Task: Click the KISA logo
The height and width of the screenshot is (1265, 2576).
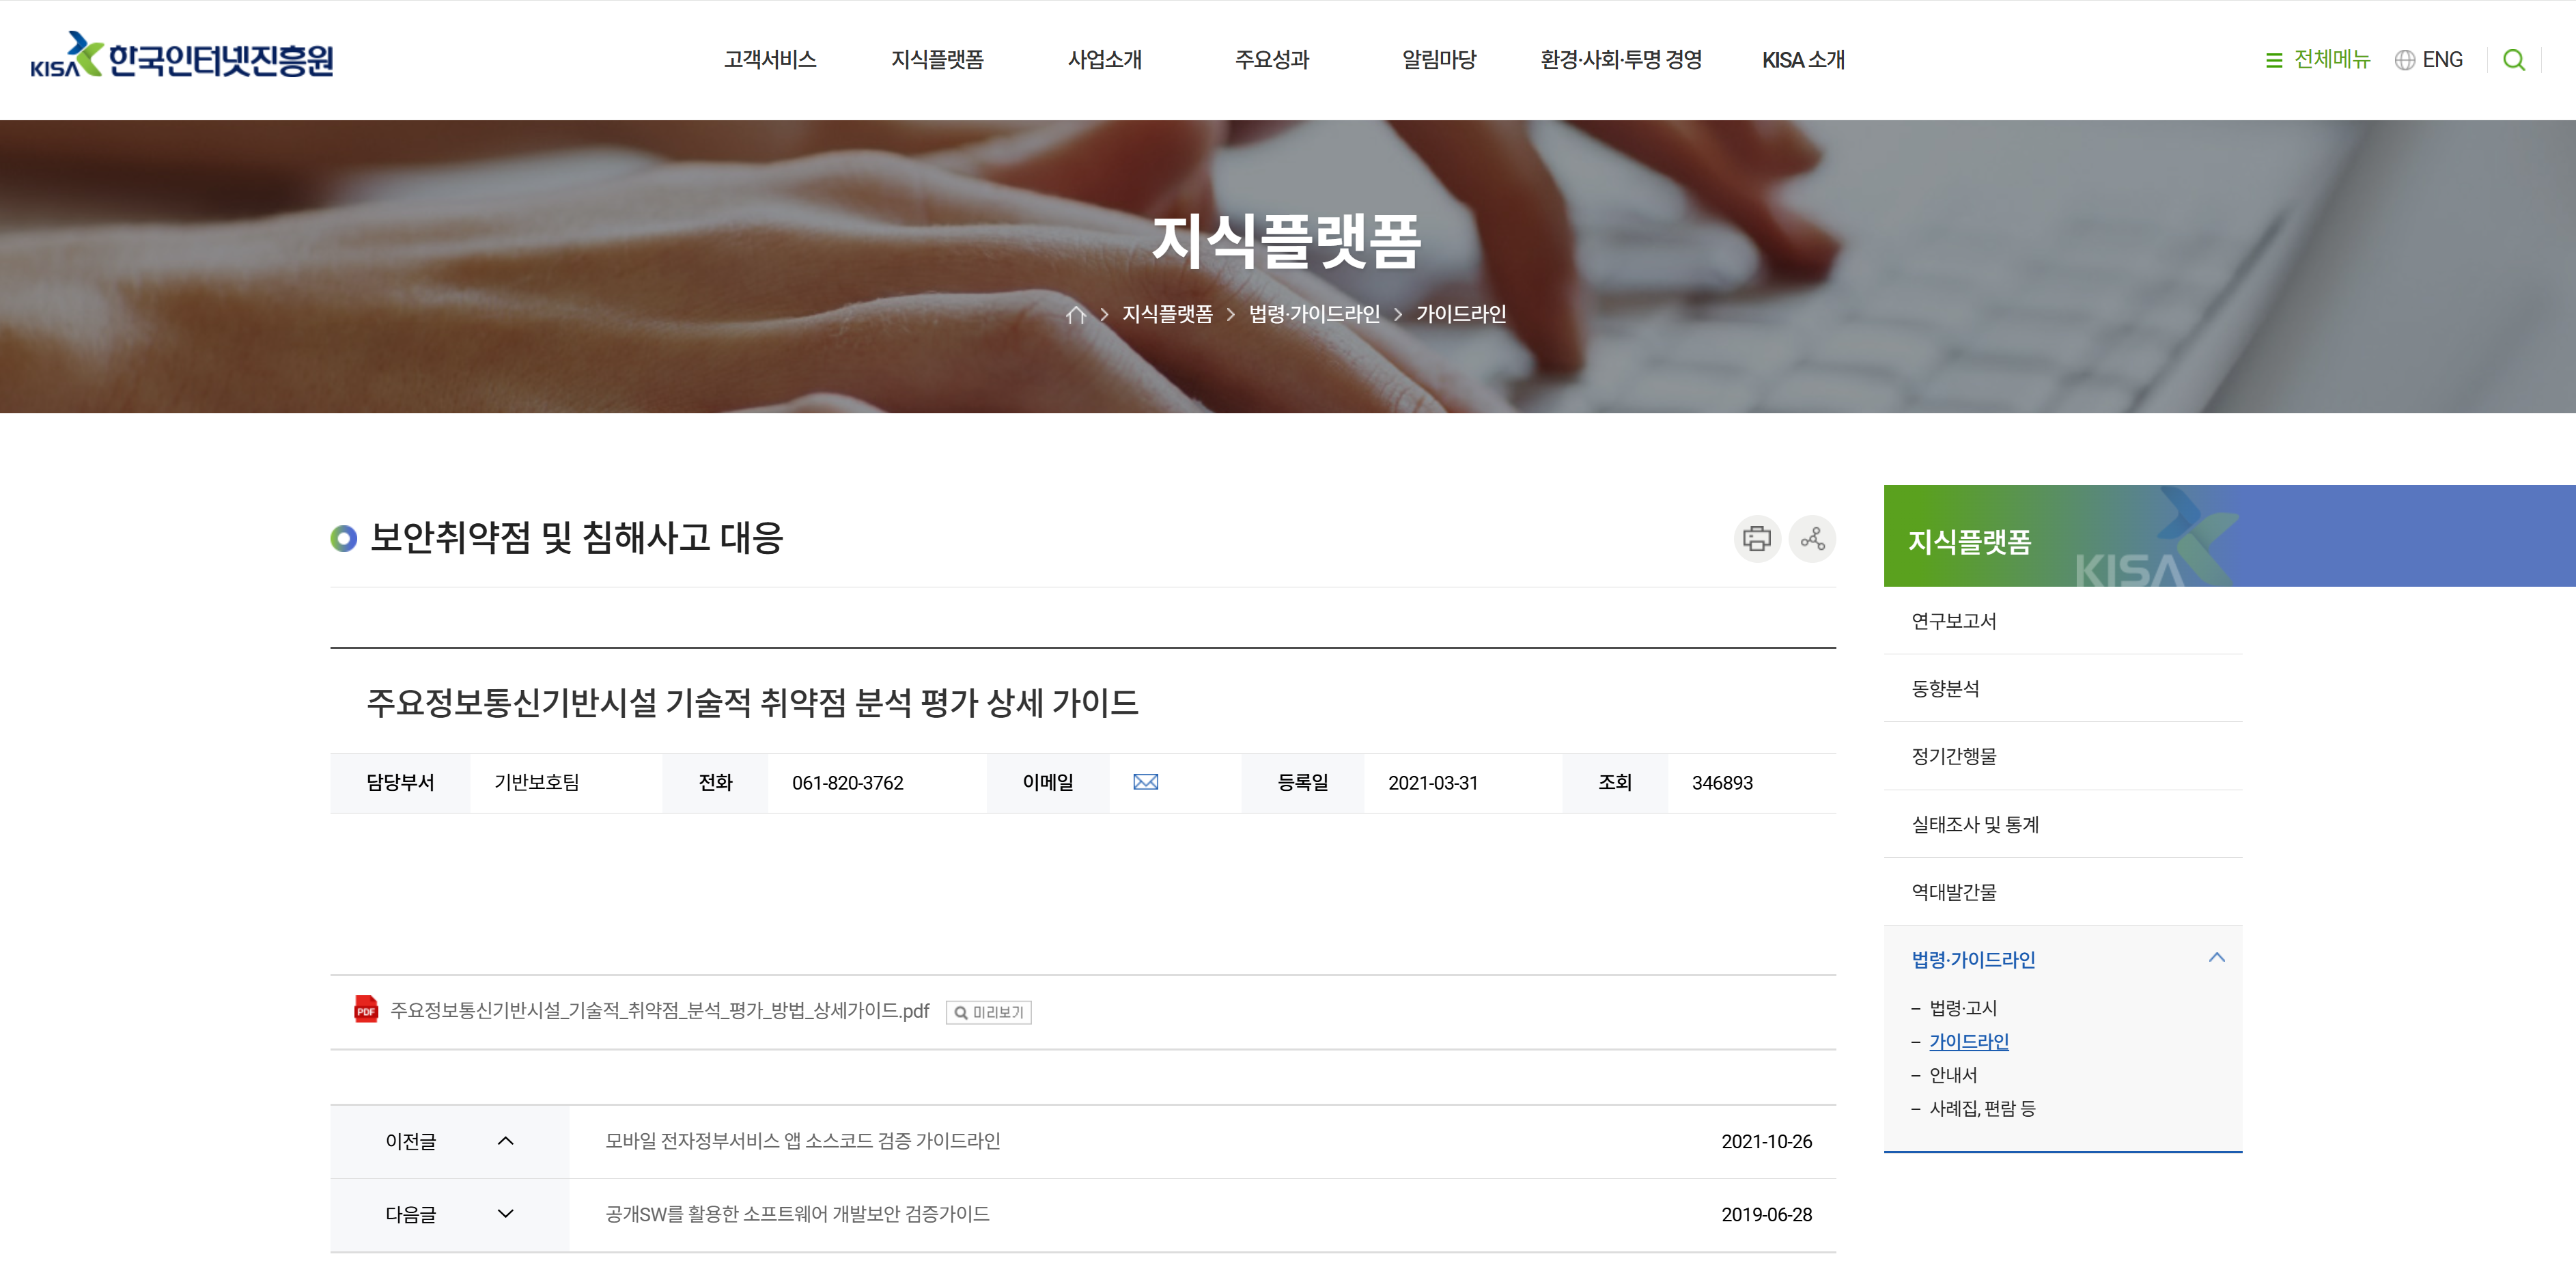Action: [x=181, y=57]
